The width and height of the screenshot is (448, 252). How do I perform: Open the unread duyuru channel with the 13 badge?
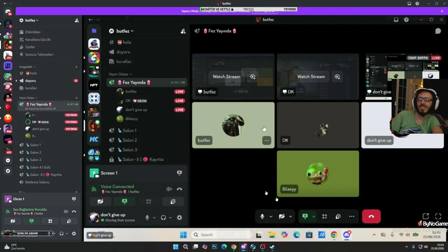click(48, 81)
